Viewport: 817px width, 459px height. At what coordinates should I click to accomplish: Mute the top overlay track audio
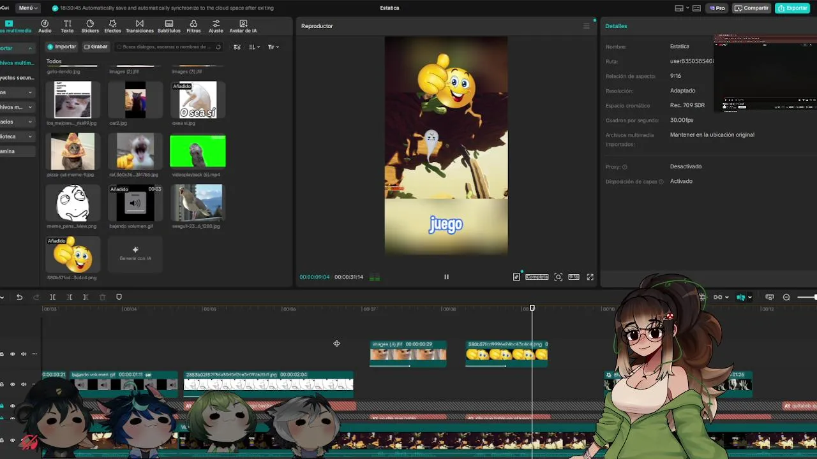(24, 354)
